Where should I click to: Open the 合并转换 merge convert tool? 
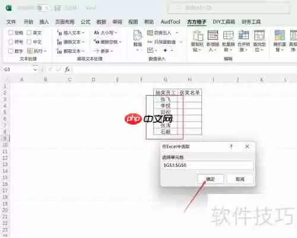[x=244, y=41]
